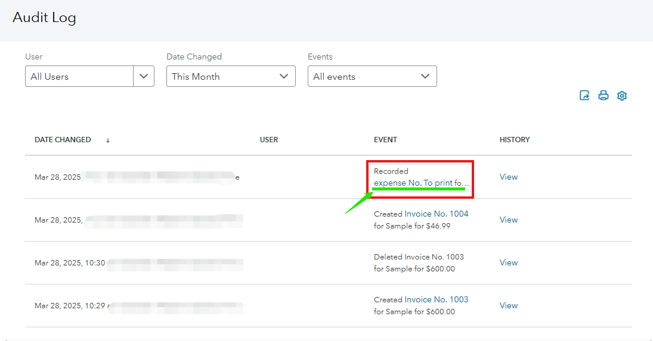This screenshot has width=653, height=341.
Task: Open the This Month date dropdown
Action: coord(231,76)
